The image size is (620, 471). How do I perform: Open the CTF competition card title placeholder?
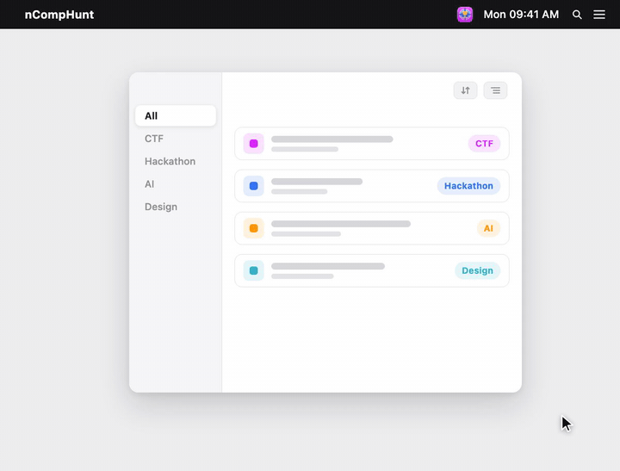point(332,139)
